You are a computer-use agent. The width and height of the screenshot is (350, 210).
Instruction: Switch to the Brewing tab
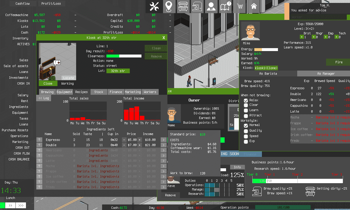tap(47, 92)
